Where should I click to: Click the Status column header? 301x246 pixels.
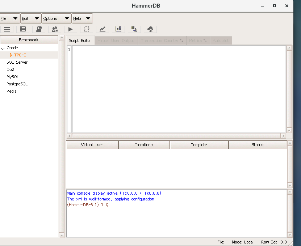(258, 145)
